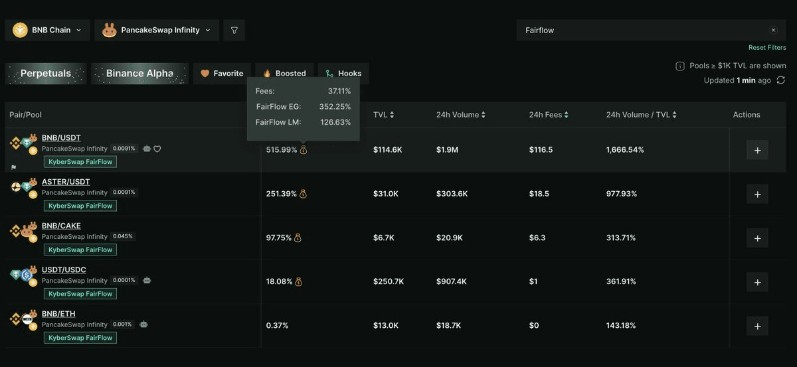Click the heart icon on BNB/USDT row

[x=157, y=149]
